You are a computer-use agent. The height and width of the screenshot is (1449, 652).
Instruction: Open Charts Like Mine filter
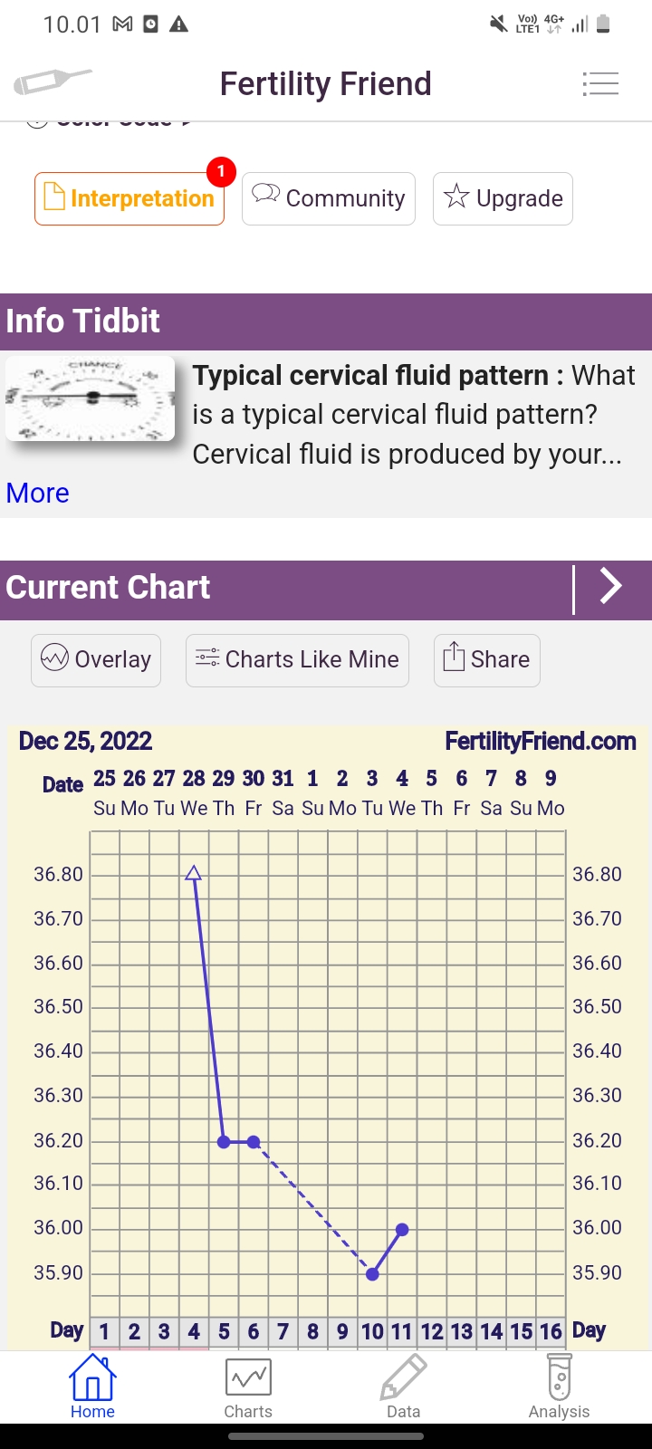point(297,659)
